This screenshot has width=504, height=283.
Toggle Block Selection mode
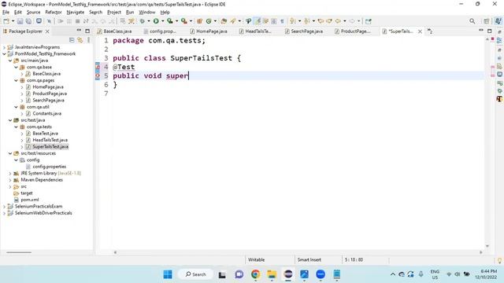click(273, 21)
